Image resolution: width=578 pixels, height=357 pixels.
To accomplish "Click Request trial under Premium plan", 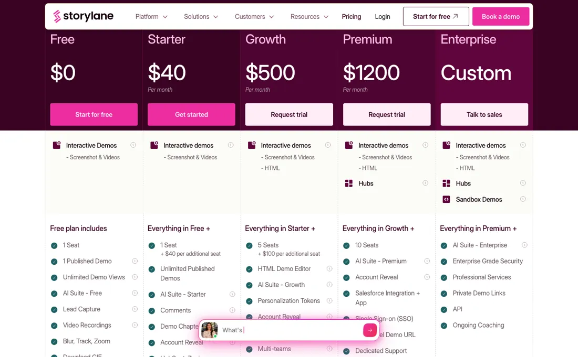I will tap(387, 114).
